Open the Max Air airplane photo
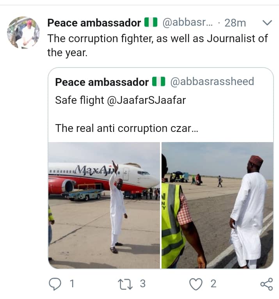Viewport: 279px width, 299px height. (x=104, y=205)
